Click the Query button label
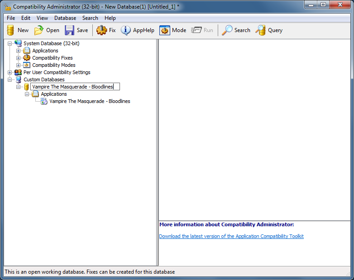Viewport: 354px width, 280px height. [x=275, y=30]
